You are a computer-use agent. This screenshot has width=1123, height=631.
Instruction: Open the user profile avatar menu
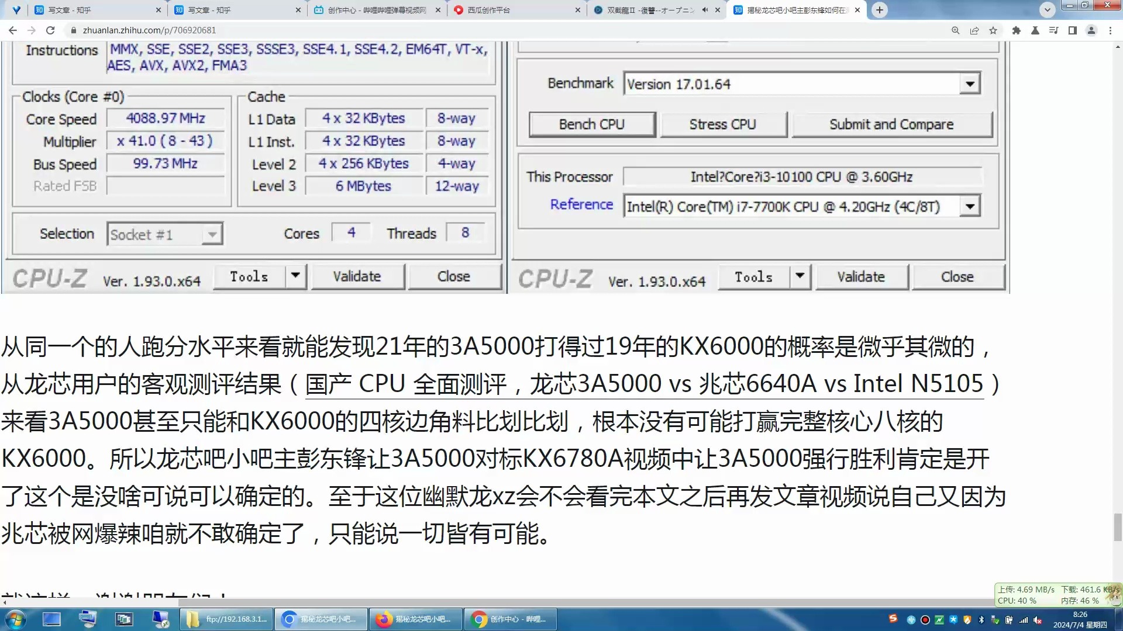(x=1091, y=30)
